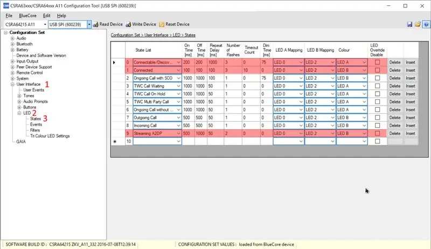Select Device and Software Version tree item
431x249 pixels.
click(x=41, y=56)
